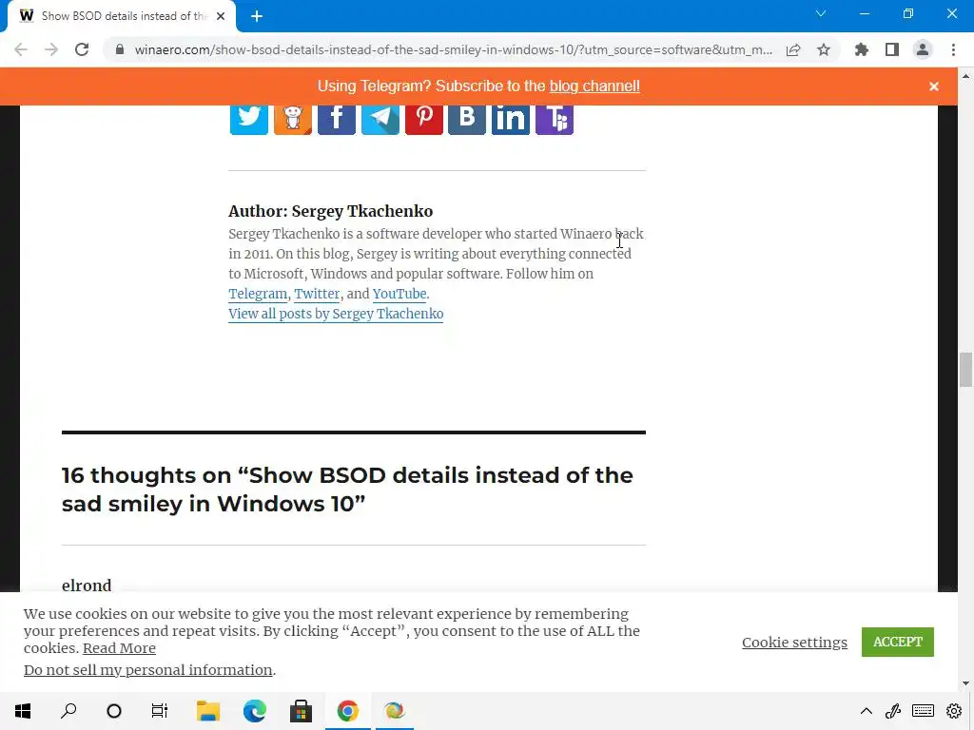View all posts by Sergey Tkachenko
Image resolution: width=974 pixels, height=730 pixels.
tap(336, 314)
